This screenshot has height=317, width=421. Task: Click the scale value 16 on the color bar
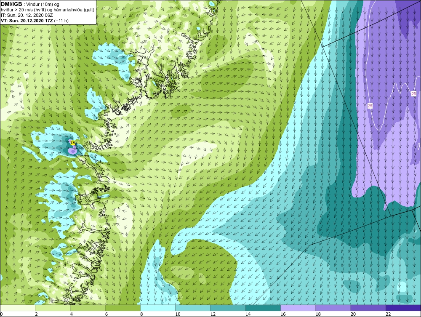click(x=283, y=314)
